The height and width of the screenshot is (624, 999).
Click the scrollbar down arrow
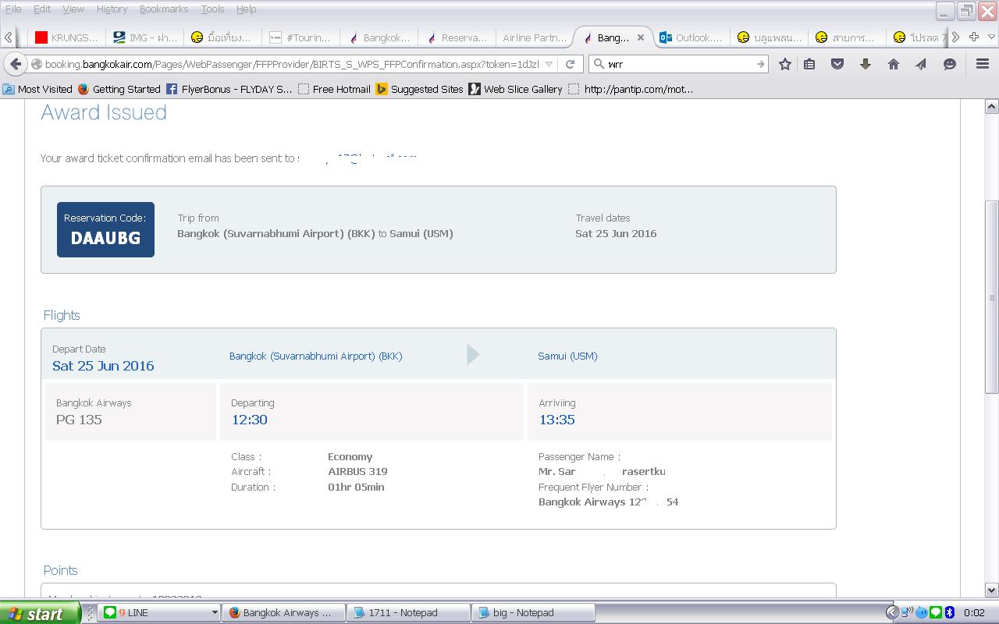pos(992,590)
